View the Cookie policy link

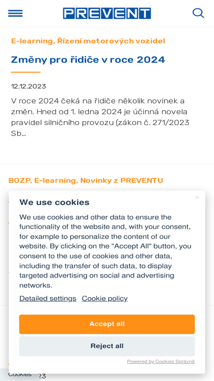104,298
